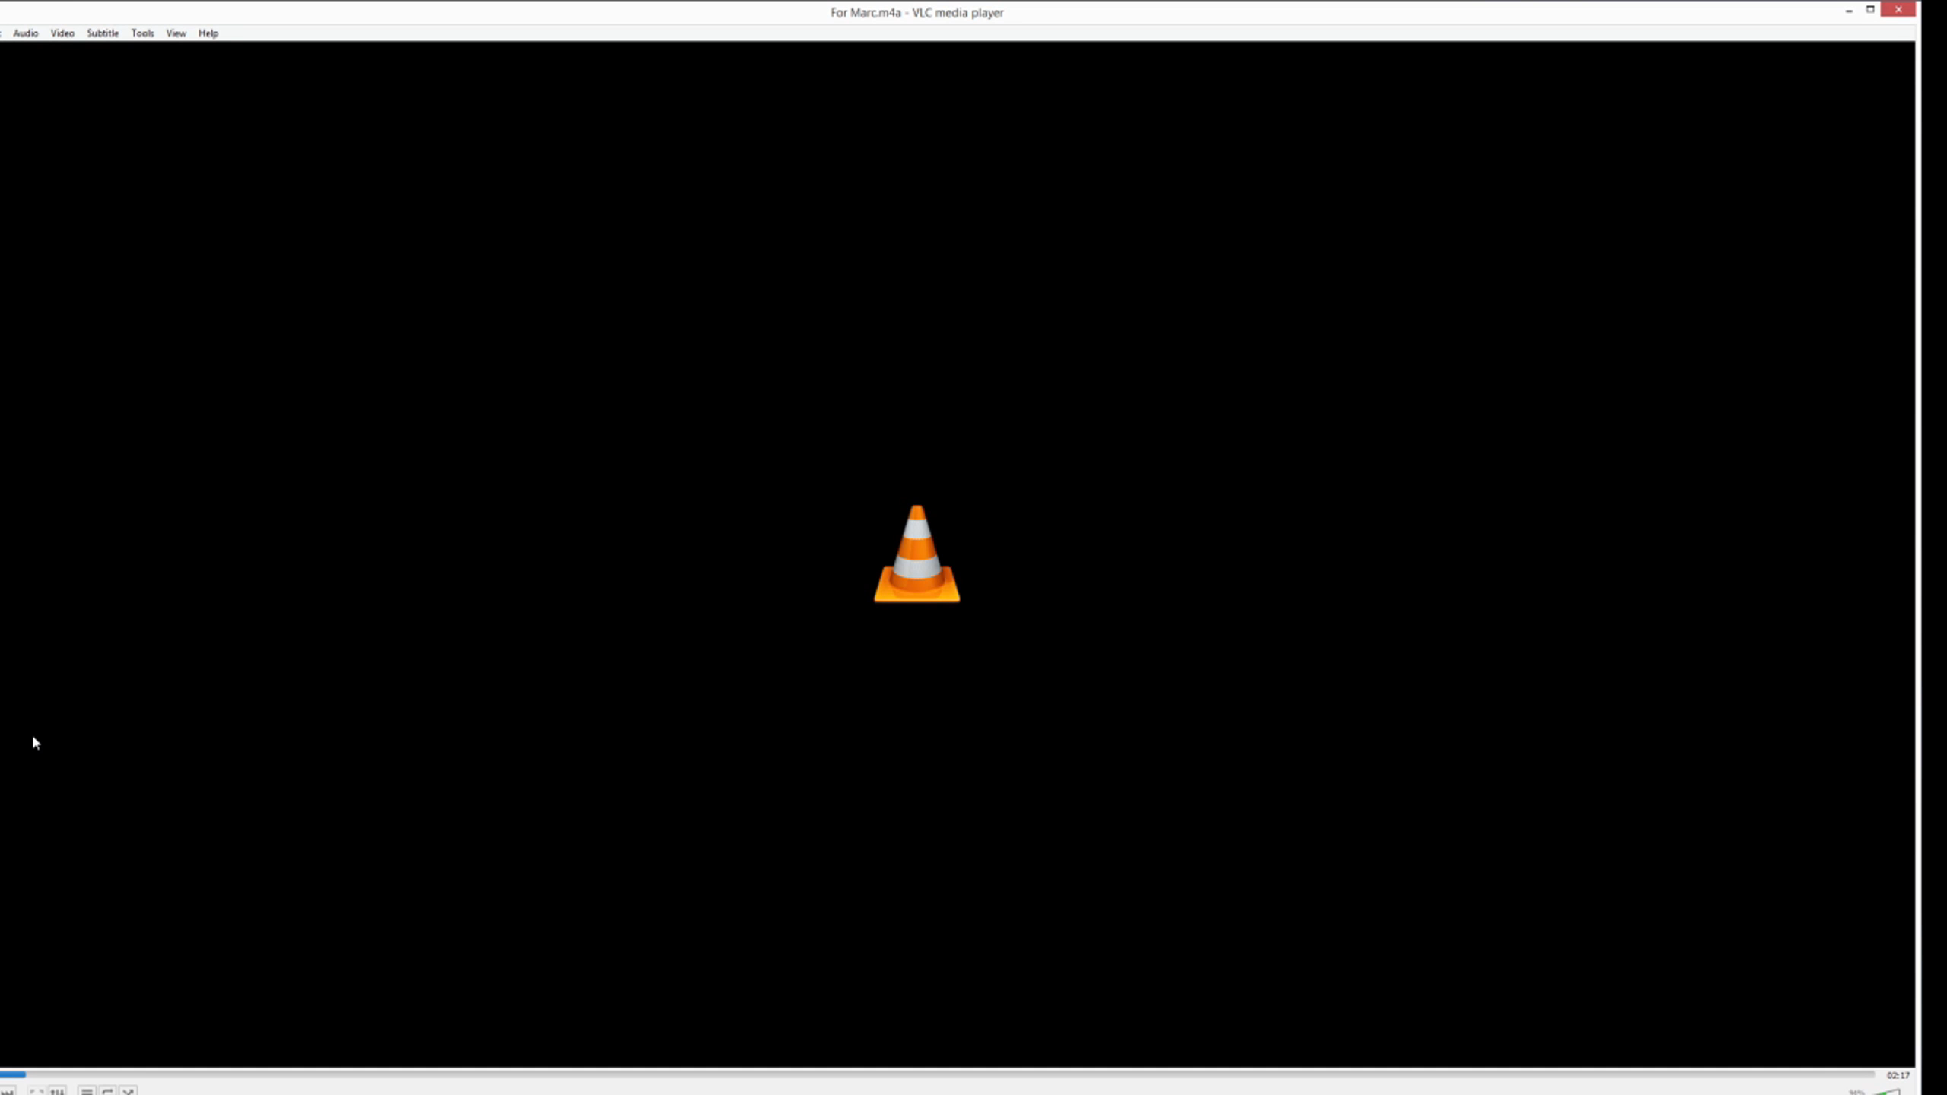The height and width of the screenshot is (1095, 1947).
Task: Show the playlist icon button
Action: 87,1091
